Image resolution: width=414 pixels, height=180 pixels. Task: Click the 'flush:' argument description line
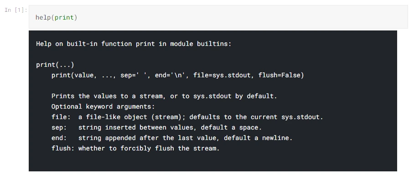(x=135, y=149)
